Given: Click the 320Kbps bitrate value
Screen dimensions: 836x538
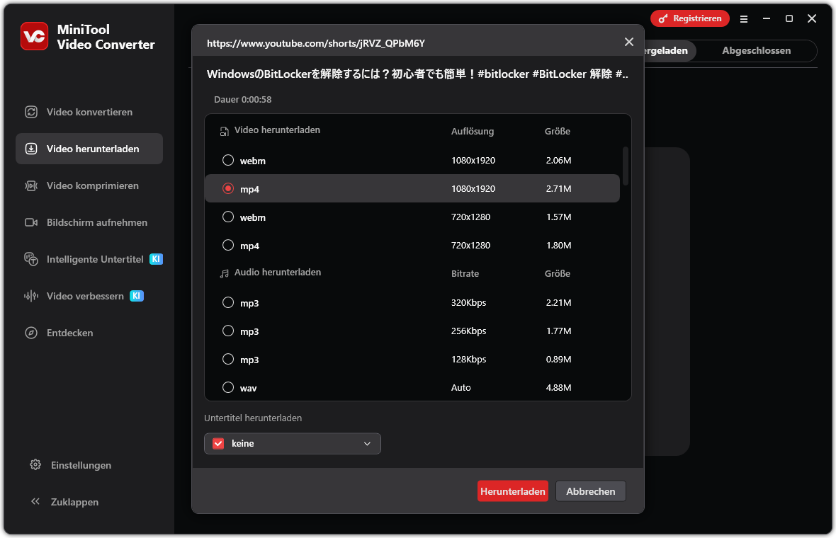Looking at the screenshot, I should [468, 302].
